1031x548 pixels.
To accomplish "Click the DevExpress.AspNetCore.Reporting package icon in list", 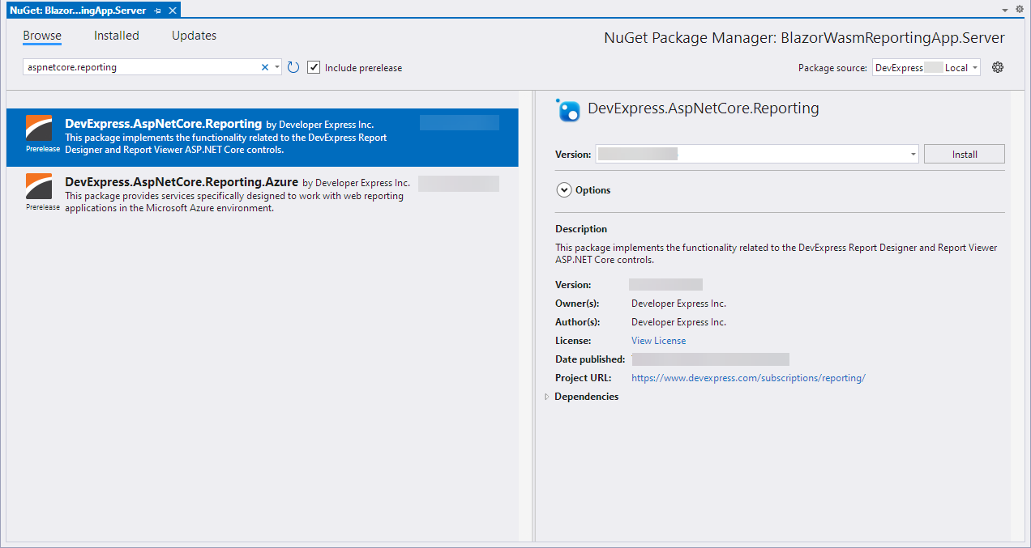I will tap(39, 128).
